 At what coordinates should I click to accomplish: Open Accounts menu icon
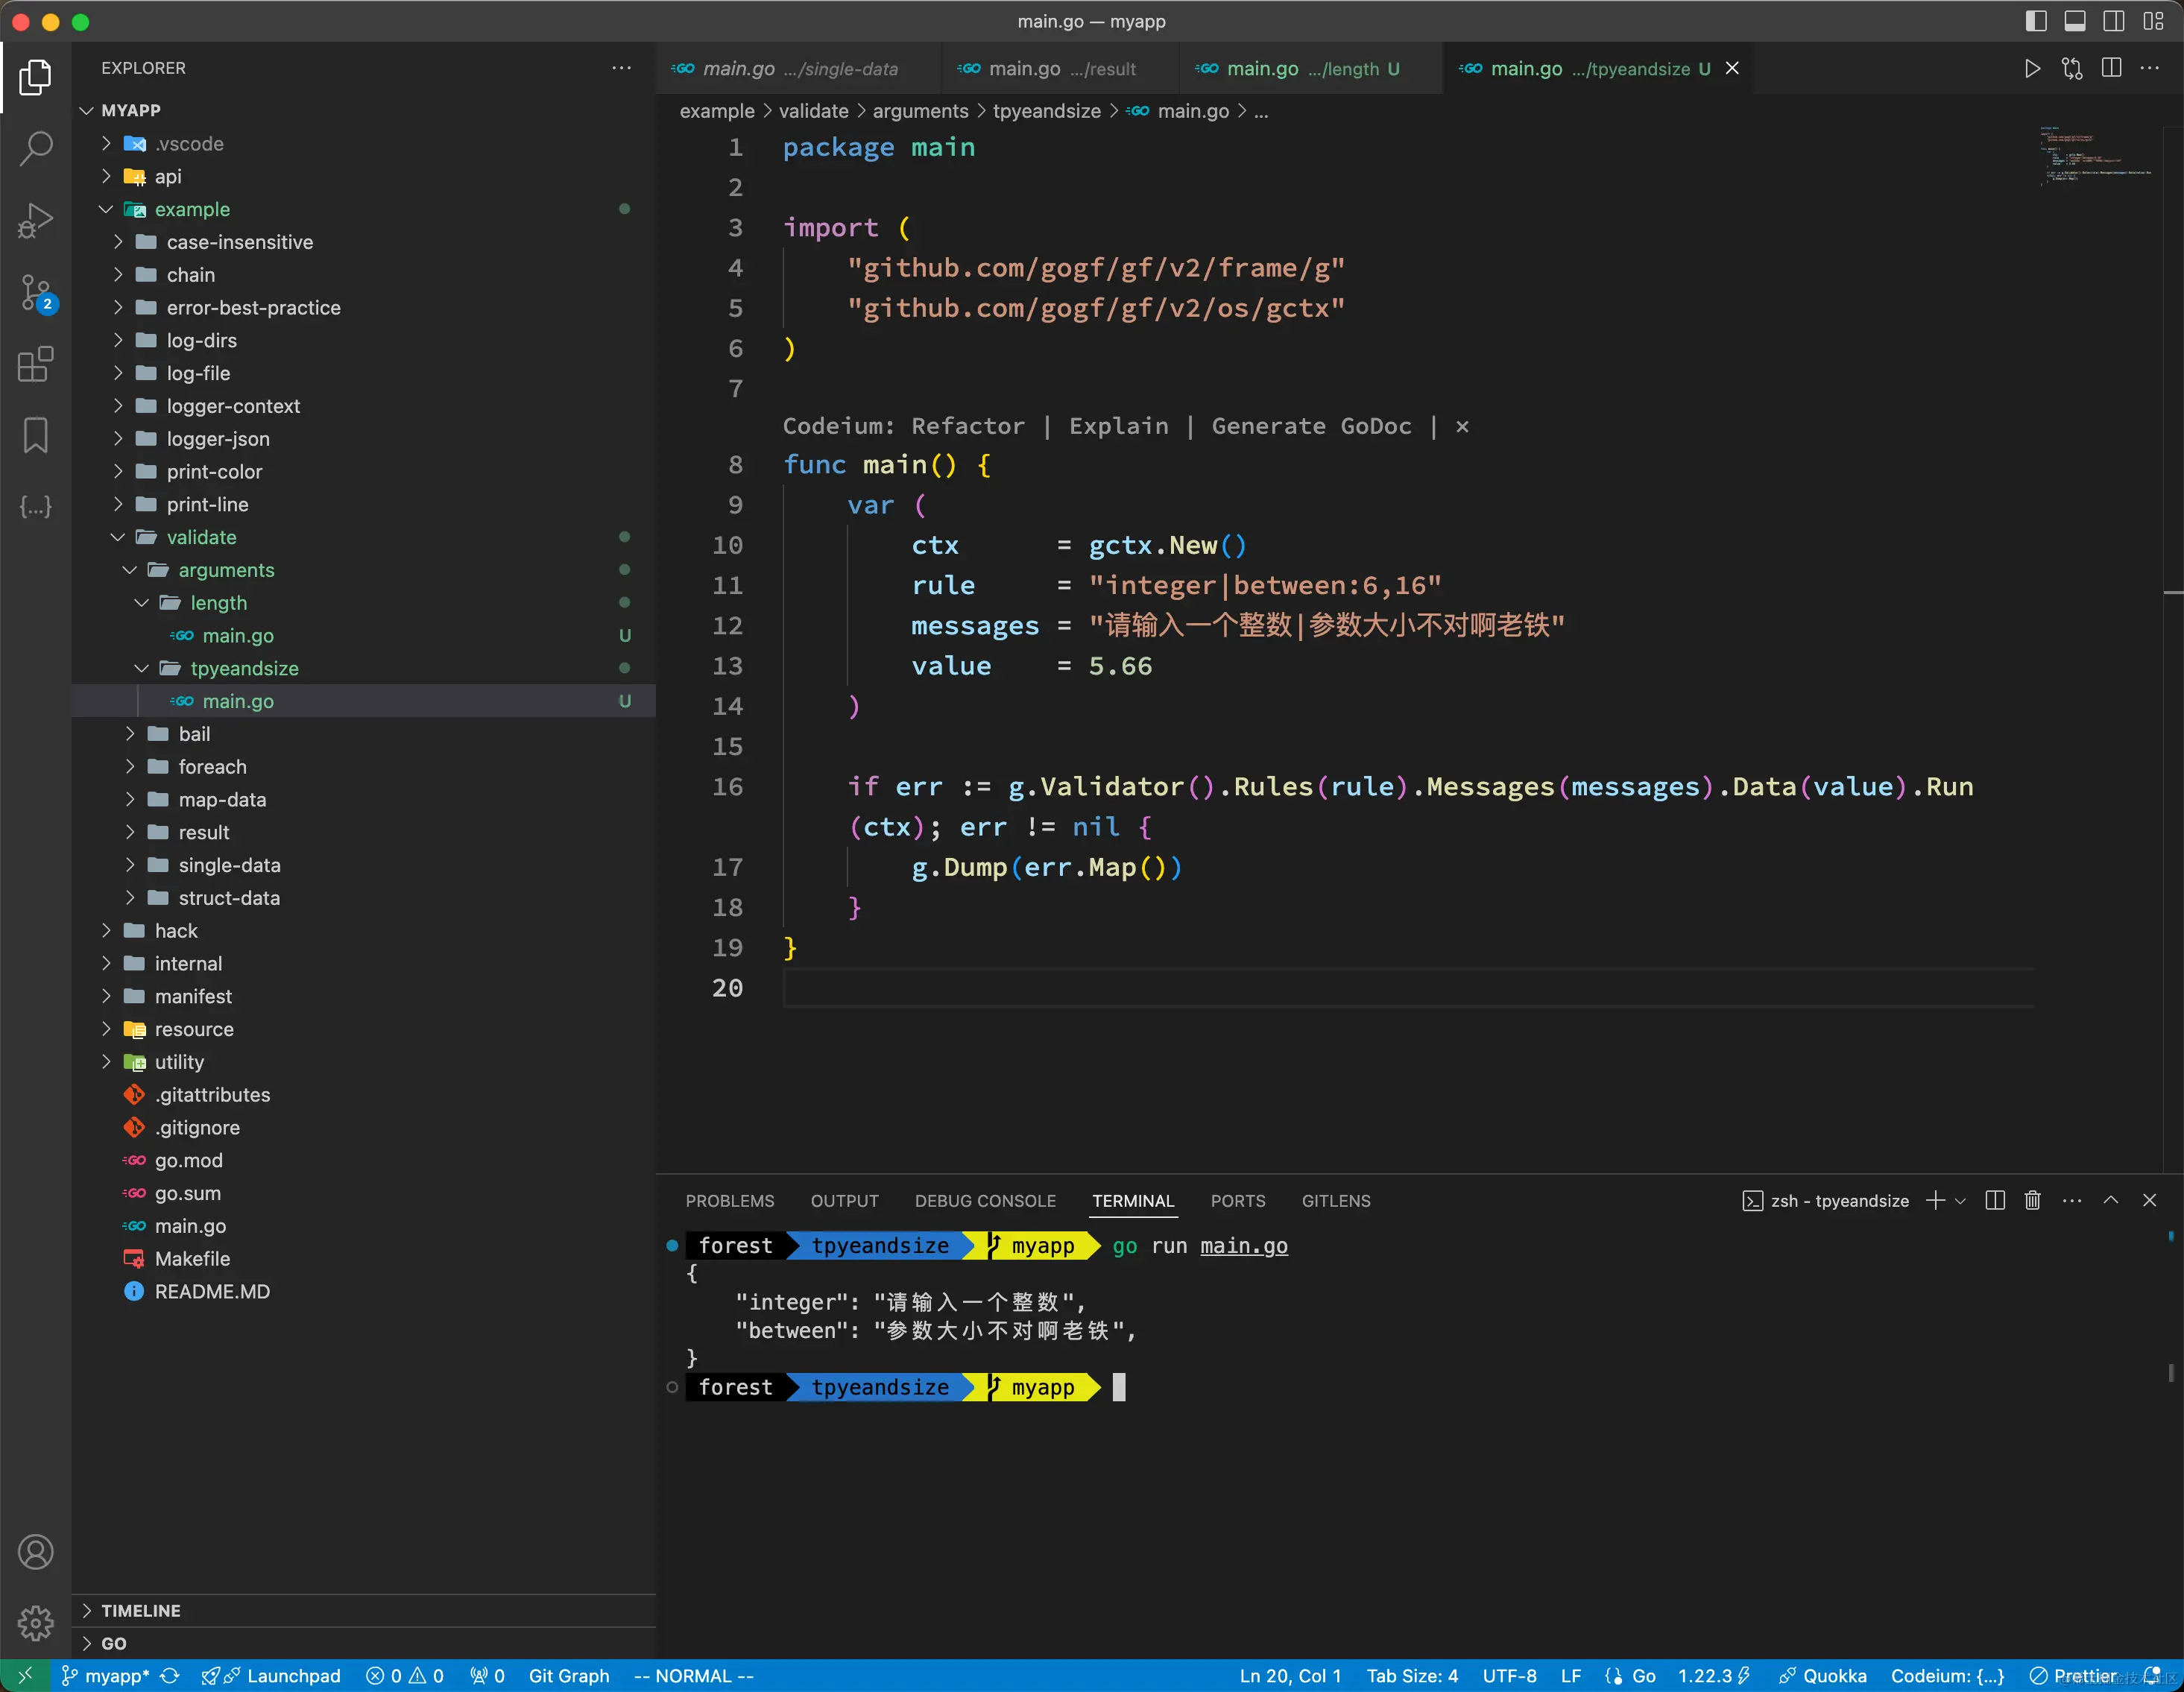click(35, 1553)
